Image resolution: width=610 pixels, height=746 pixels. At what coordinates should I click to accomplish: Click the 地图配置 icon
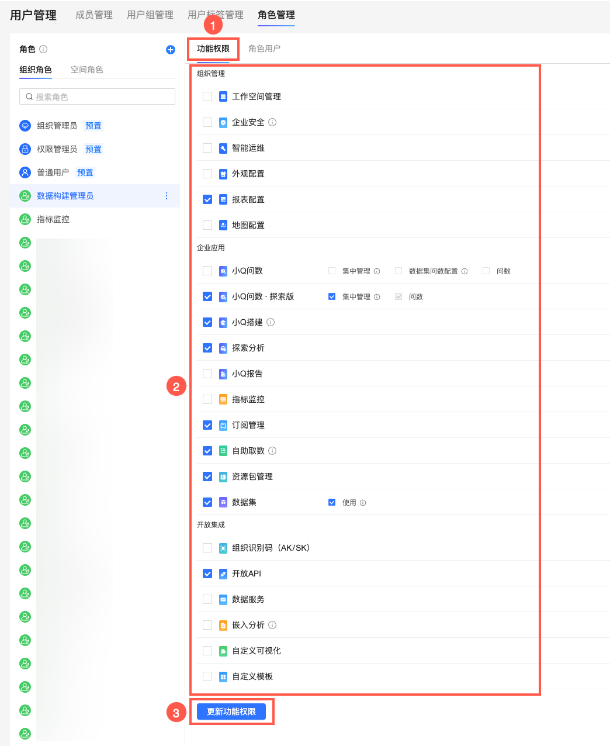[223, 225]
